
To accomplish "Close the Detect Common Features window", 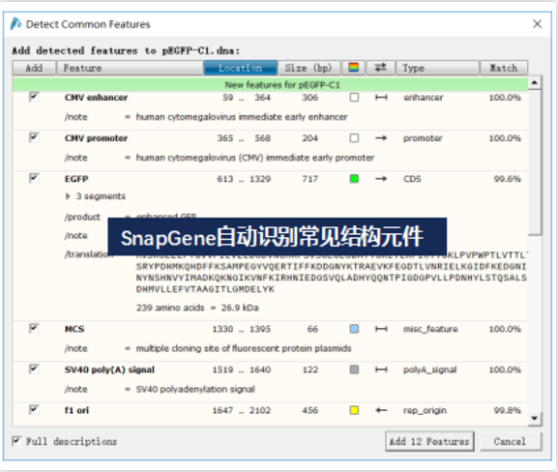I will coord(537,24).
